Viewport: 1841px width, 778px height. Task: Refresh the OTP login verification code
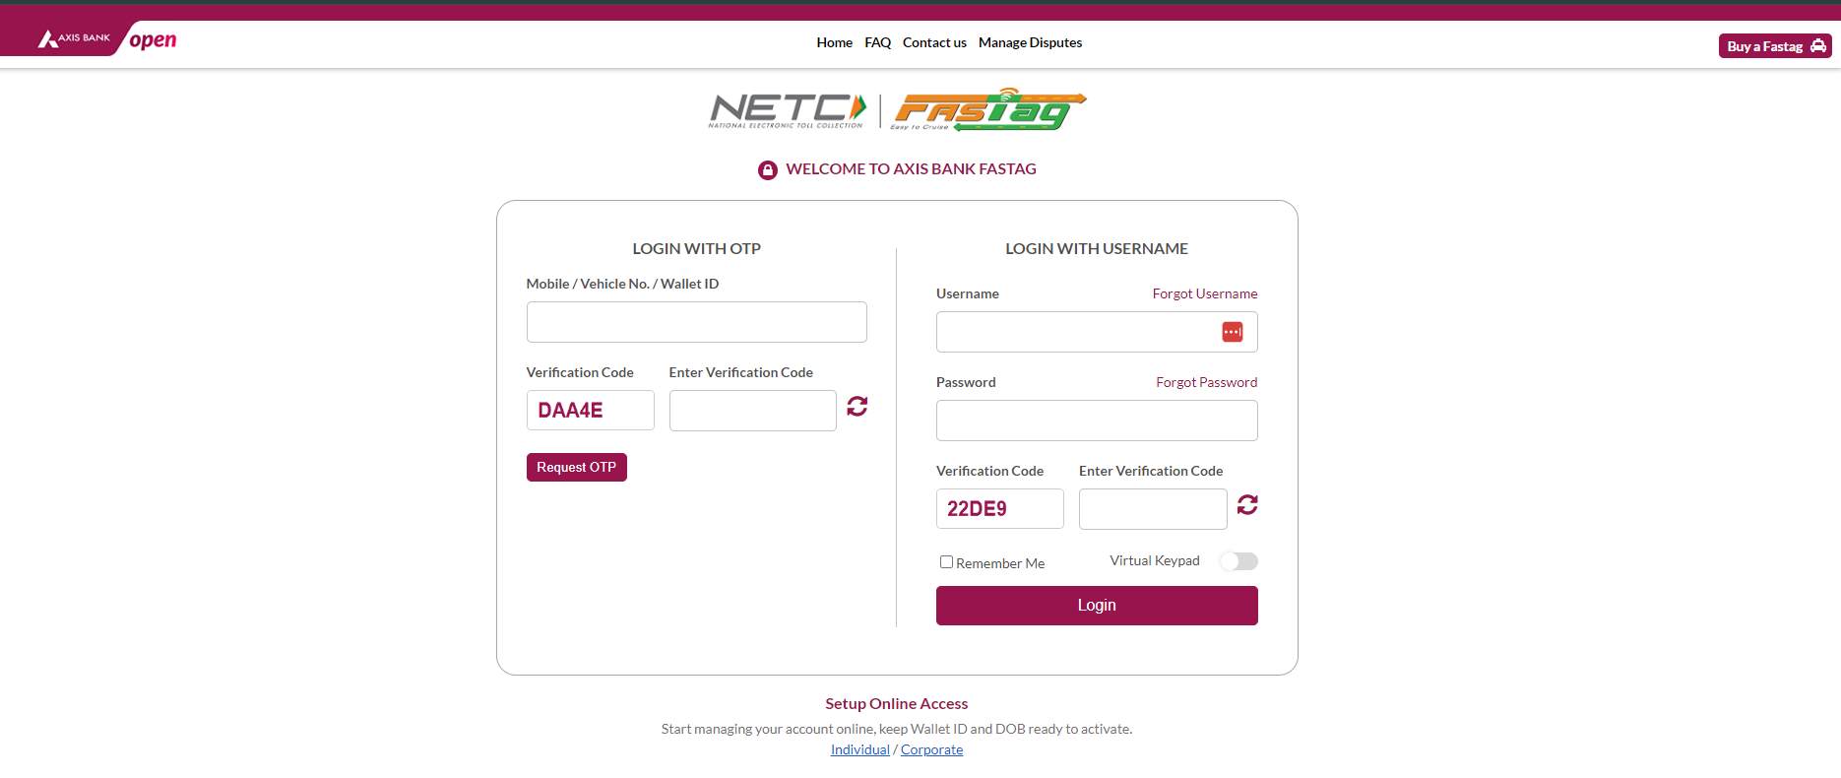[x=856, y=406]
